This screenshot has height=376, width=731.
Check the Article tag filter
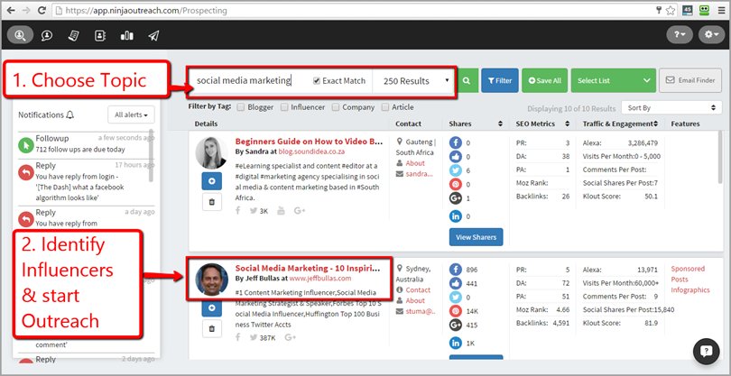[x=385, y=107]
